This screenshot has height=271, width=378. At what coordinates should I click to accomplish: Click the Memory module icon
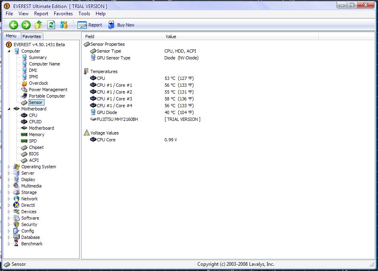(24, 134)
